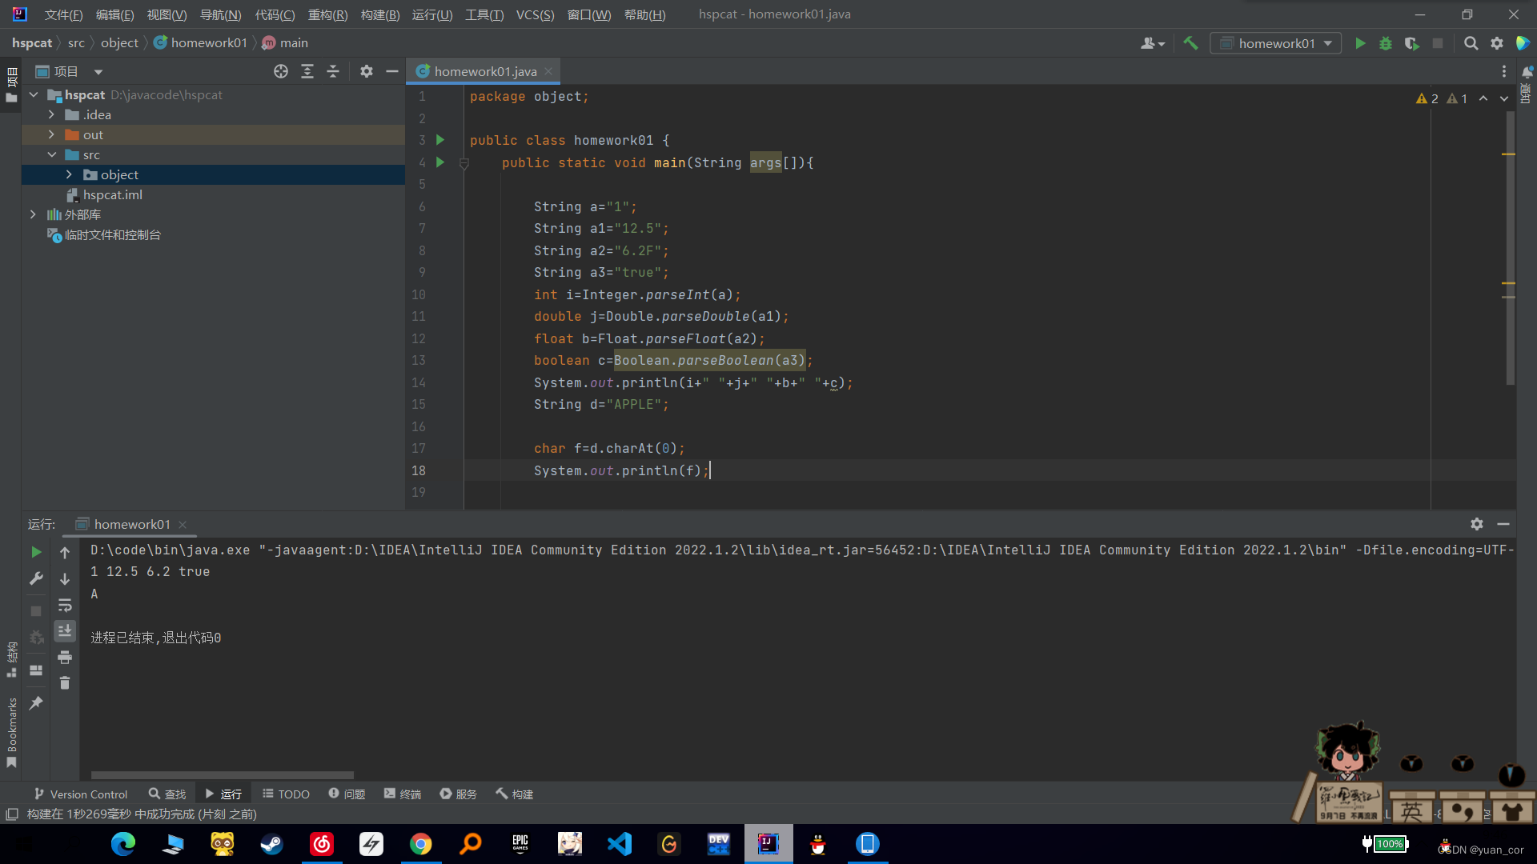Click Select Opened File target icon
The width and height of the screenshot is (1537, 864).
pyautogui.click(x=281, y=72)
